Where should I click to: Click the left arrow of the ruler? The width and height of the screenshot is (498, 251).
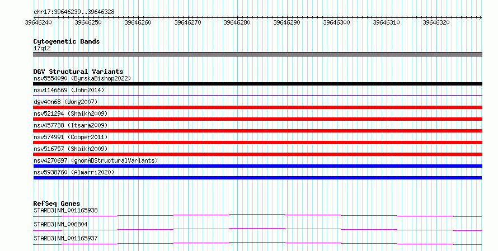point(35,17)
